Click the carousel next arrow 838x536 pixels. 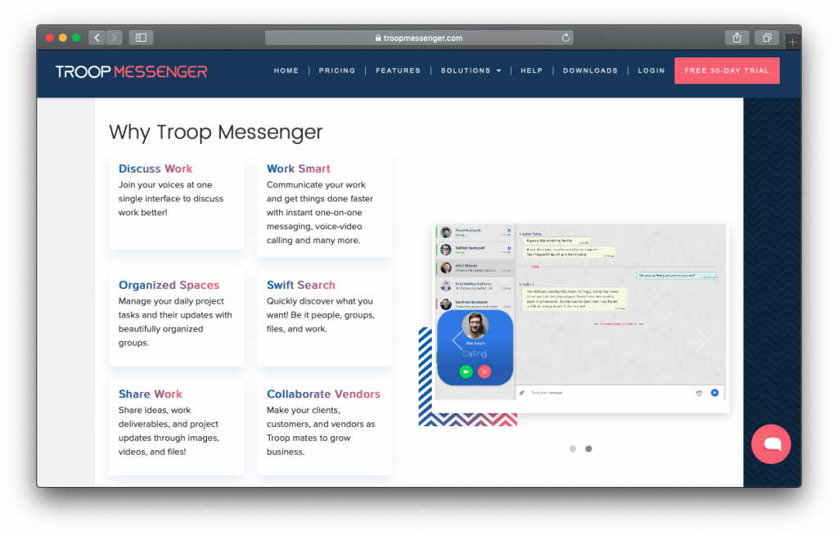click(703, 340)
